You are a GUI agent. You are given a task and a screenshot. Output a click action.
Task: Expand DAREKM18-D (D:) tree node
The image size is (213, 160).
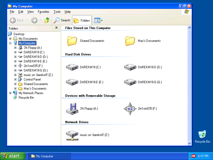tap(15, 57)
